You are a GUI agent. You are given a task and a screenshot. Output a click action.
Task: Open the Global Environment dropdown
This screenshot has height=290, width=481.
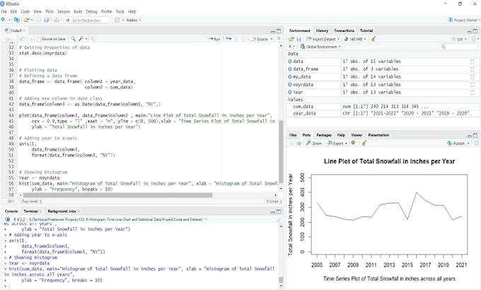pos(320,47)
